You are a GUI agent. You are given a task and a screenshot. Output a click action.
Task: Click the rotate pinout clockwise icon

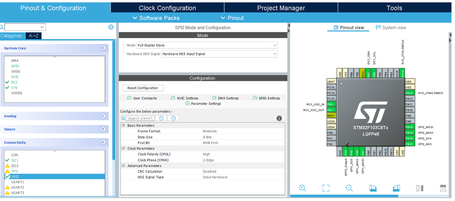click(x=373, y=188)
